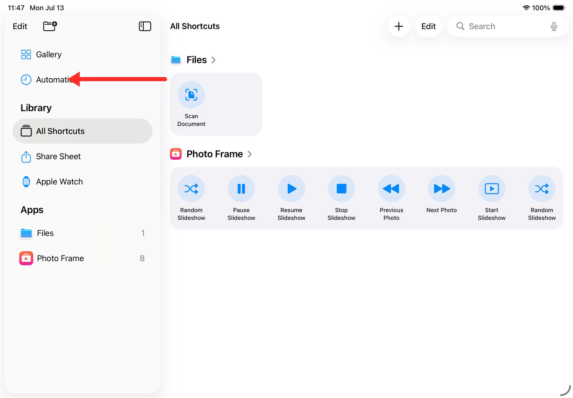Run the Start Slideshow shortcut
This screenshot has width=573, height=398.
coord(492,198)
